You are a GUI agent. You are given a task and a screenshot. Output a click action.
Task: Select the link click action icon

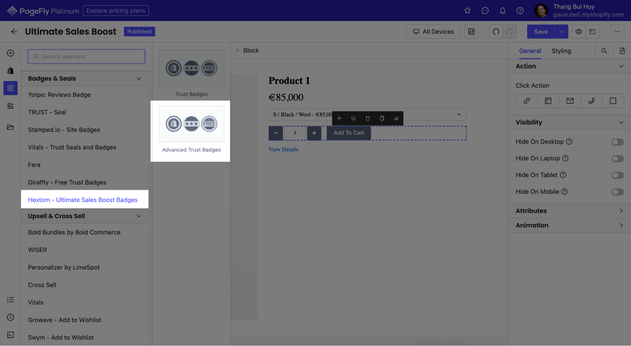tap(527, 101)
